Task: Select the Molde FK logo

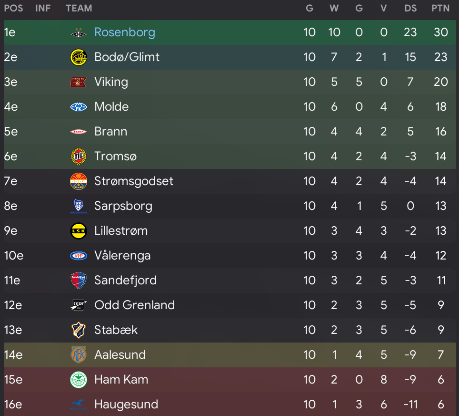Action: point(79,107)
